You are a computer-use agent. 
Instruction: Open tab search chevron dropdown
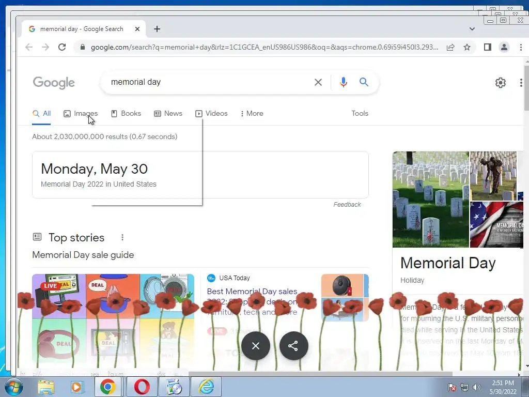[472, 29]
